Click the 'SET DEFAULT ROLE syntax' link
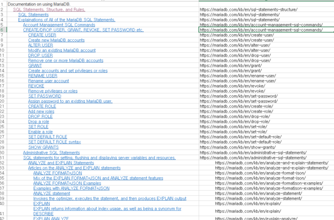This screenshot has height=220, width=334. pos(54,142)
